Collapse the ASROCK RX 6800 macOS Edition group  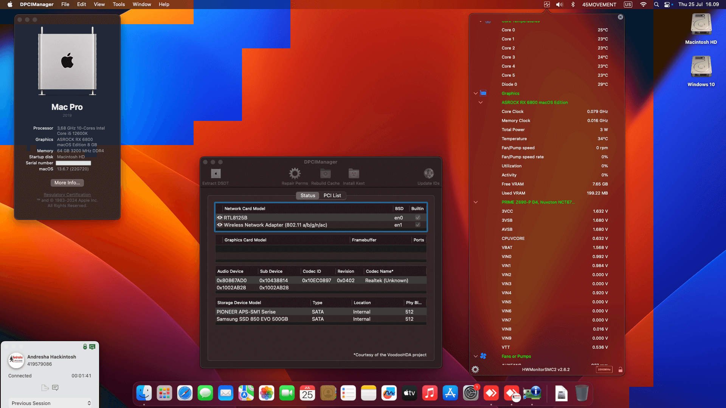tap(481, 102)
